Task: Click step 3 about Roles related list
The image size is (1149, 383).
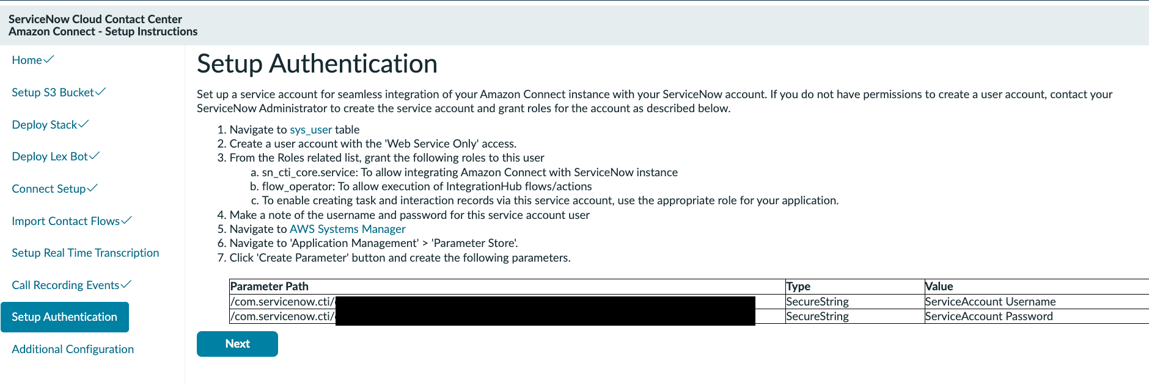Action: pyautogui.click(x=387, y=157)
